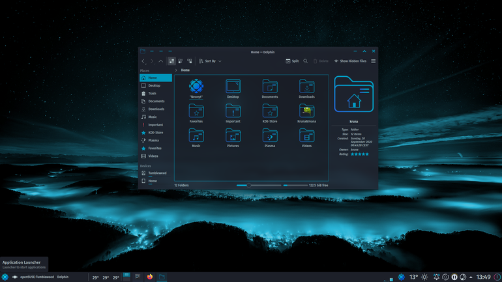Go up to the parent folder
This screenshot has width=502, height=282.
tap(161, 61)
